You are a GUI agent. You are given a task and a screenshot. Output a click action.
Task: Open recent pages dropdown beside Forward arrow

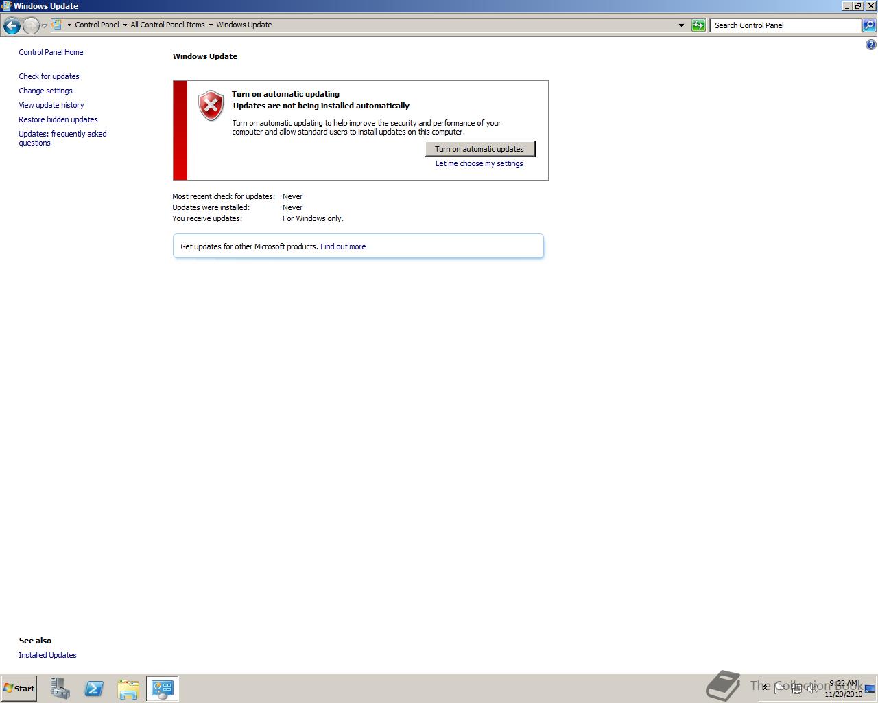click(45, 25)
